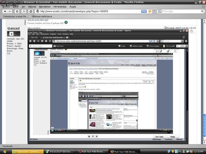Toggle Show images in the Opera screenshot
This screenshot has width=206, height=154.
coord(153,46)
